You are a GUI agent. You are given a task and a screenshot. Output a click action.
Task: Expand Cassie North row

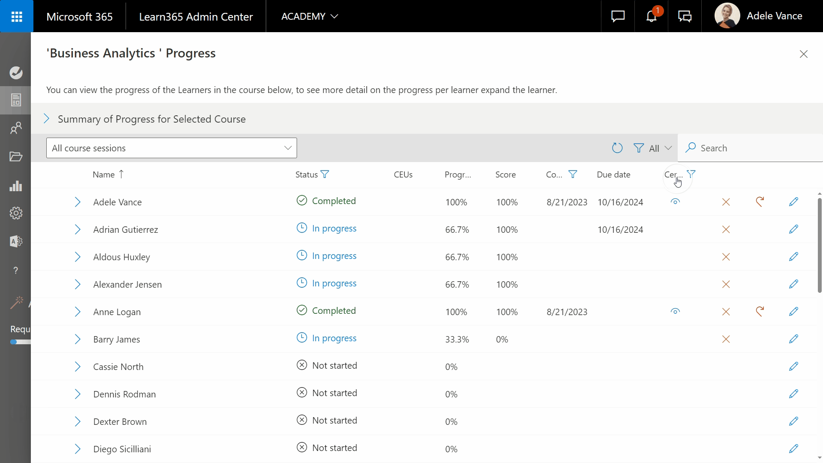click(78, 367)
